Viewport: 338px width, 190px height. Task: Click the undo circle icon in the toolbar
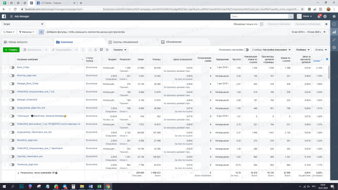[90, 50]
